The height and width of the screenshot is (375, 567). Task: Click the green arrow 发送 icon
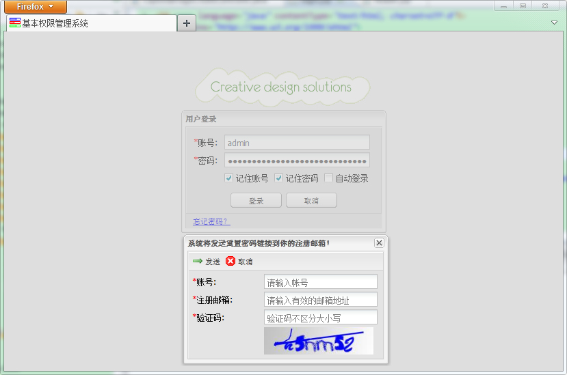point(198,261)
